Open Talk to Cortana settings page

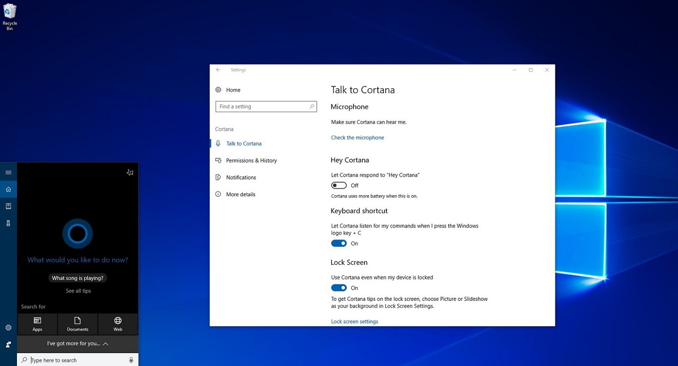coord(244,143)
